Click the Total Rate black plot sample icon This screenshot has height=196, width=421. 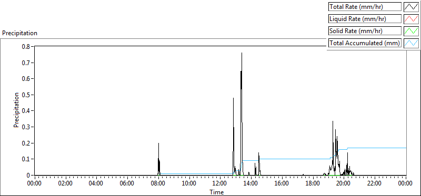pos(412,7)
